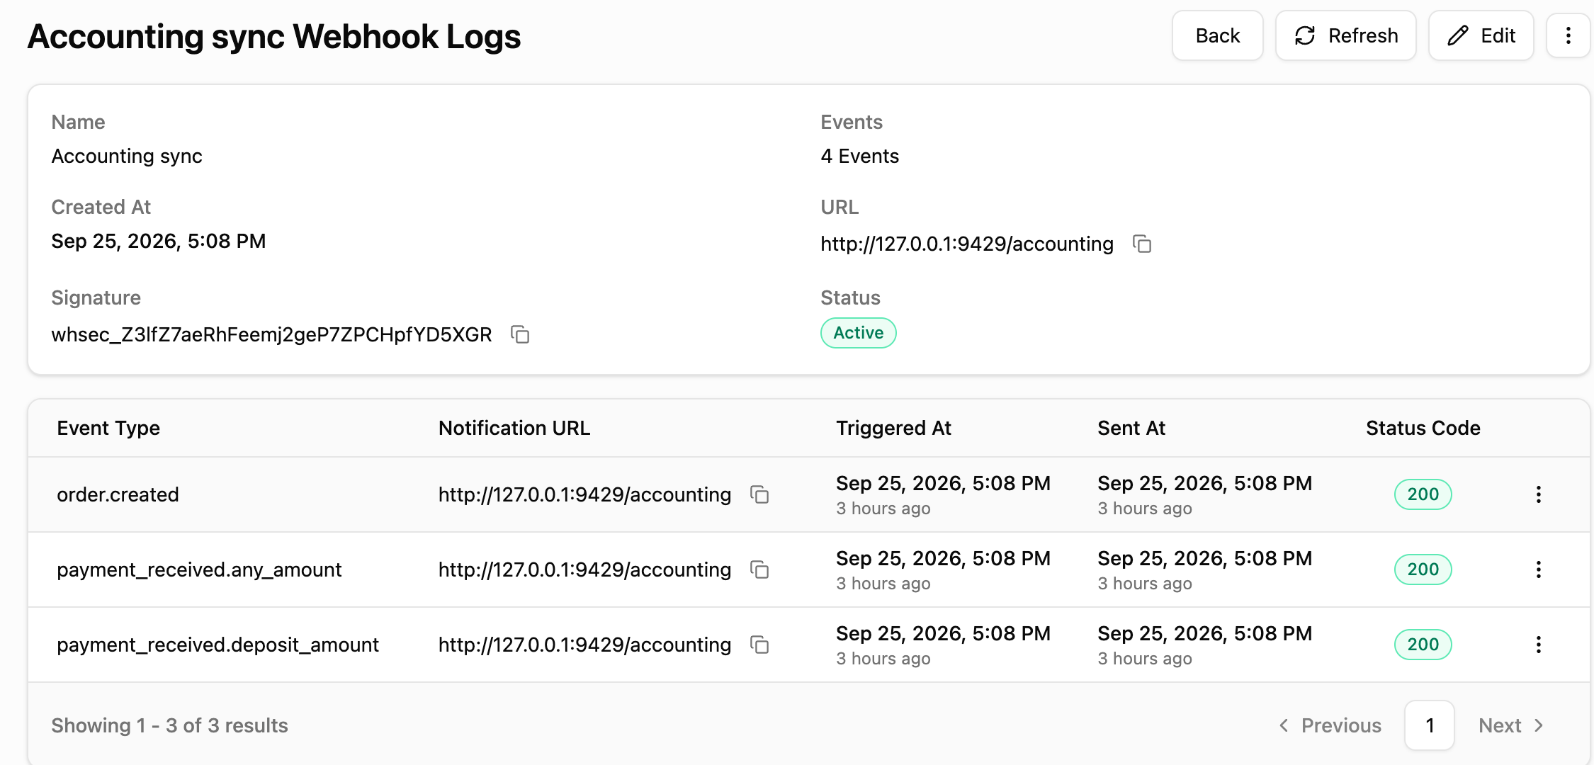1594x765 pixels.
Task: Click the Notification URL column header
Action: pos(514,428)
